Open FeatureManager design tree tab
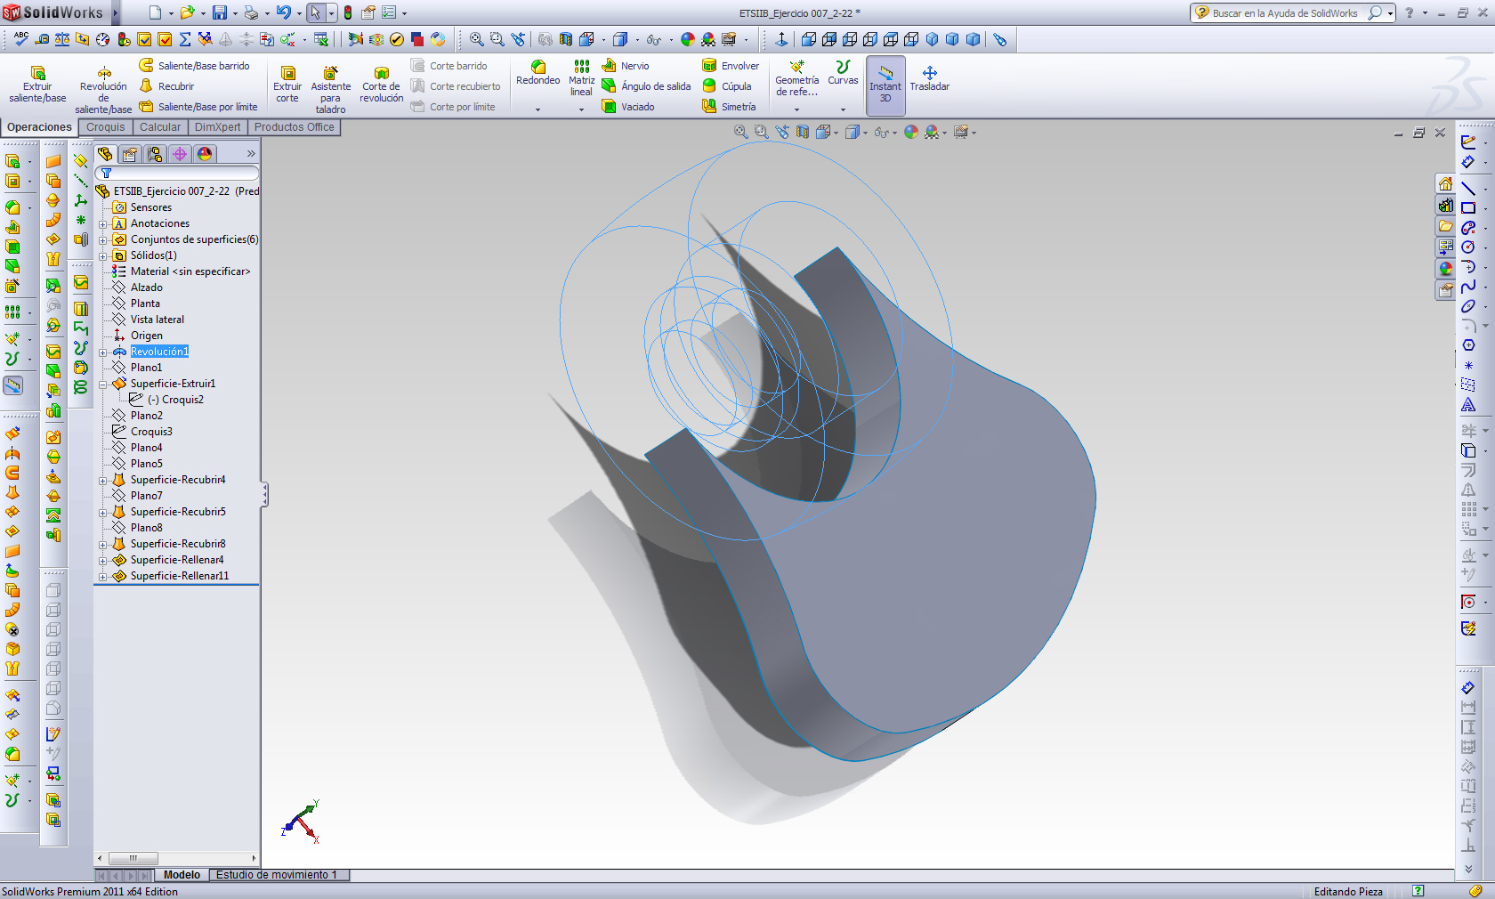Screen dimensions: 1495x899 (x=105, y=154)
